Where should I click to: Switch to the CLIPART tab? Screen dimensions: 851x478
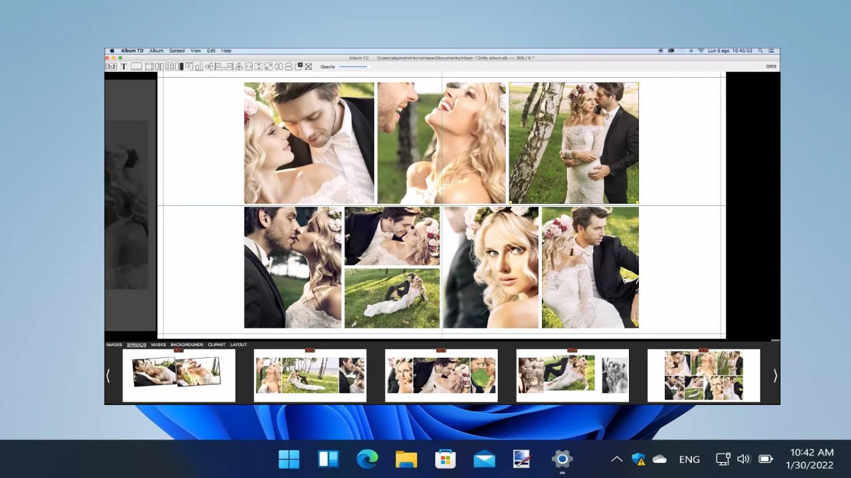[217, 345]
